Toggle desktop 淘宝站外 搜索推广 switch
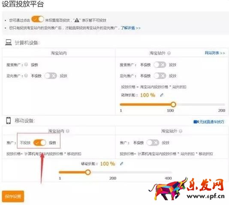229x205 pixels. coord(160,64)
